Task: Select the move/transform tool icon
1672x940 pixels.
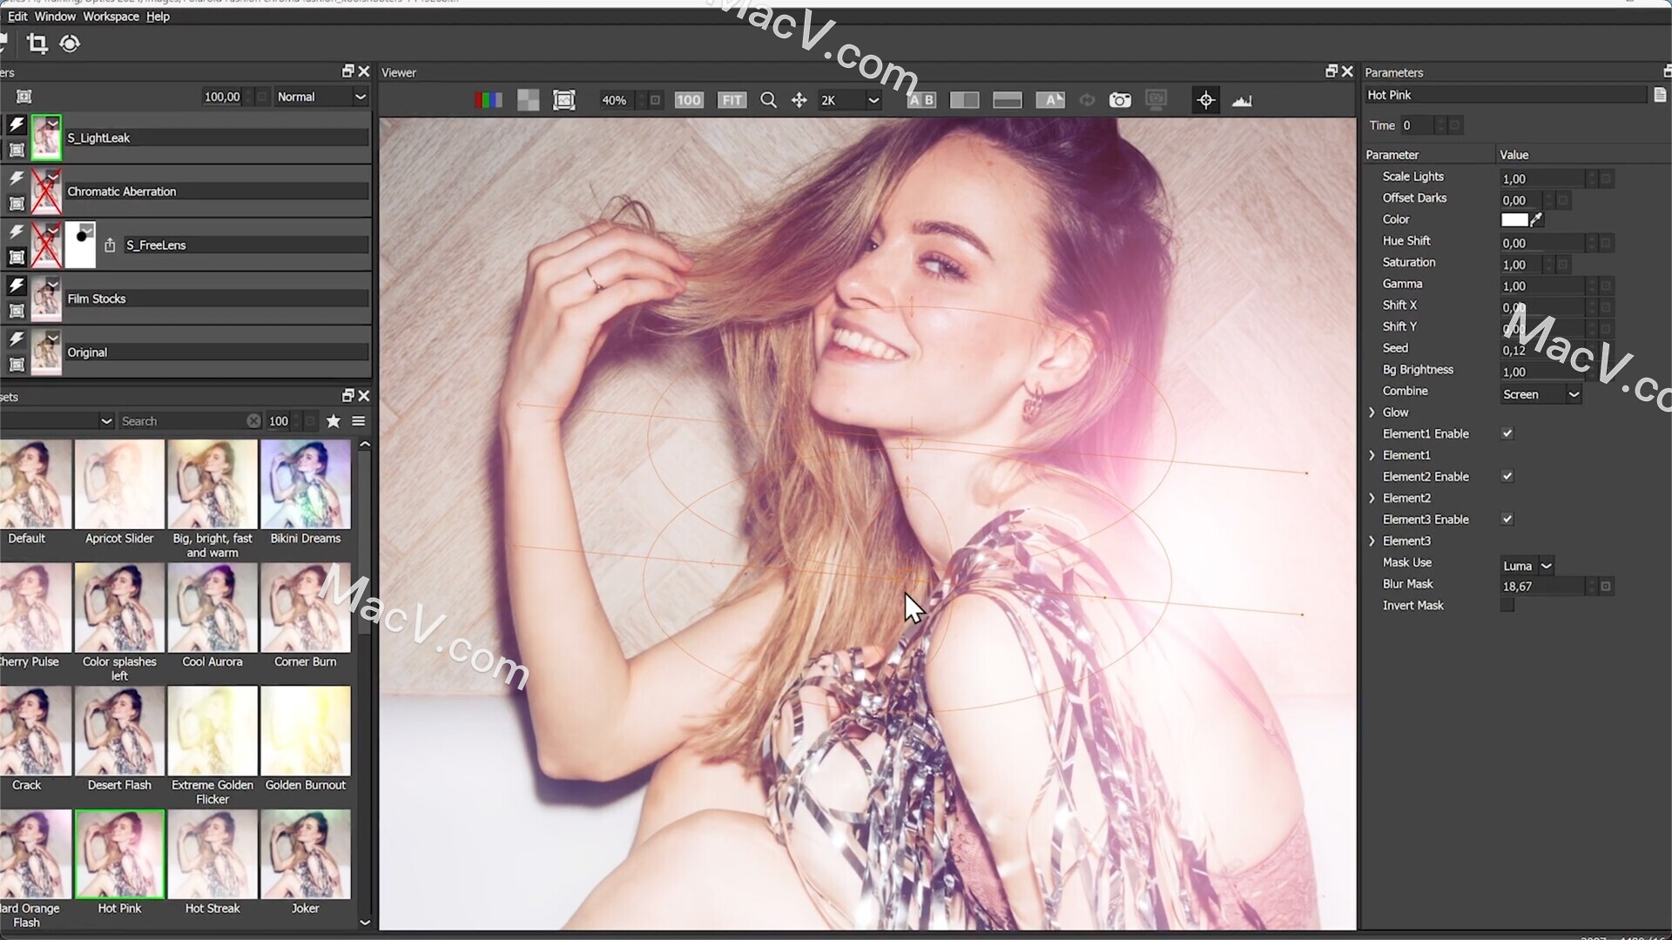Action: 799,100
